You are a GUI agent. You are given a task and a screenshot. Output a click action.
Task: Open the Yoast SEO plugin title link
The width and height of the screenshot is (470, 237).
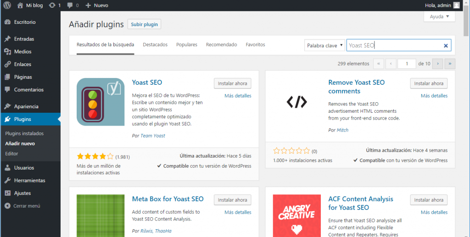[147, 83]
